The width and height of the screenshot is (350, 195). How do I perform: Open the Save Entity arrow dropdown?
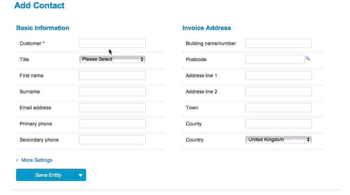coord(80,175)
